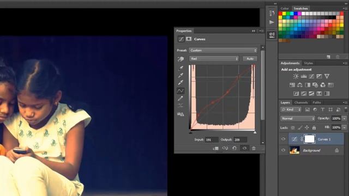
Task: Add a Posterize adjustment
Action: (304, 94)
